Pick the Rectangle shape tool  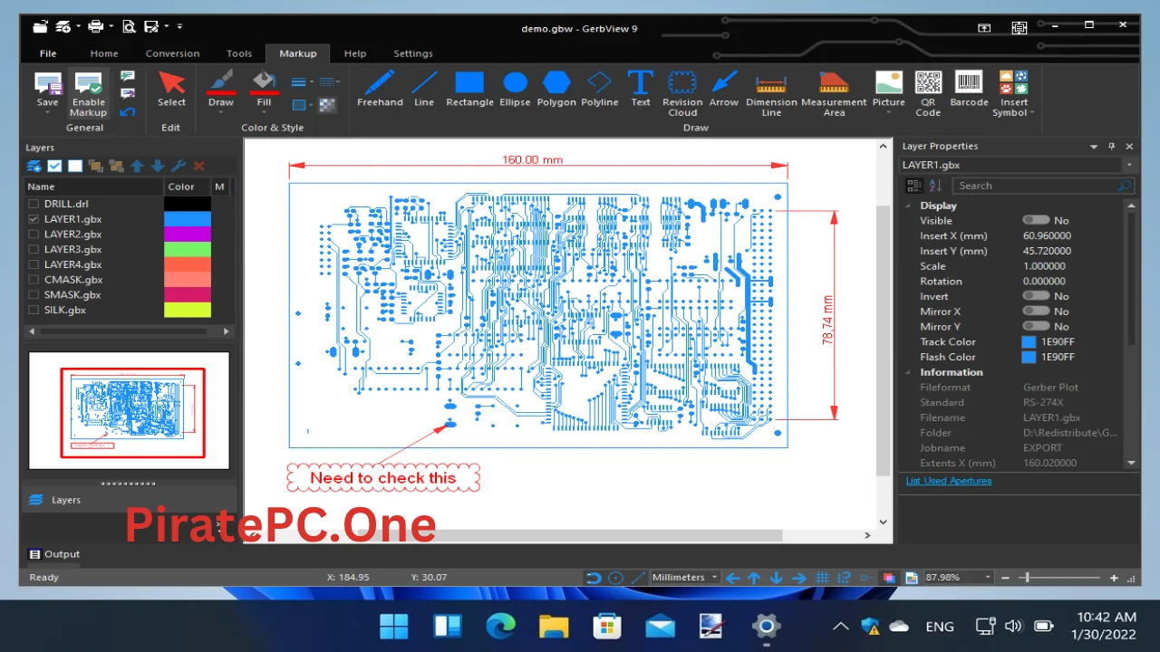pos(469,90)
